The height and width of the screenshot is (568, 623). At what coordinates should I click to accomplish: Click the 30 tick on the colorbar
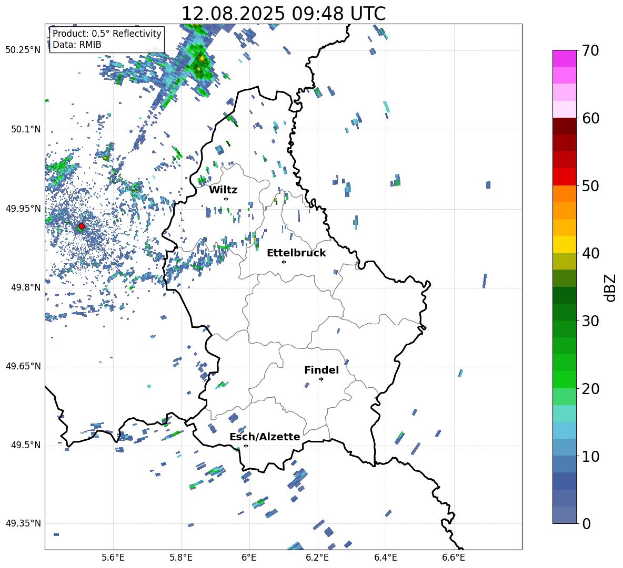(590, 321)
